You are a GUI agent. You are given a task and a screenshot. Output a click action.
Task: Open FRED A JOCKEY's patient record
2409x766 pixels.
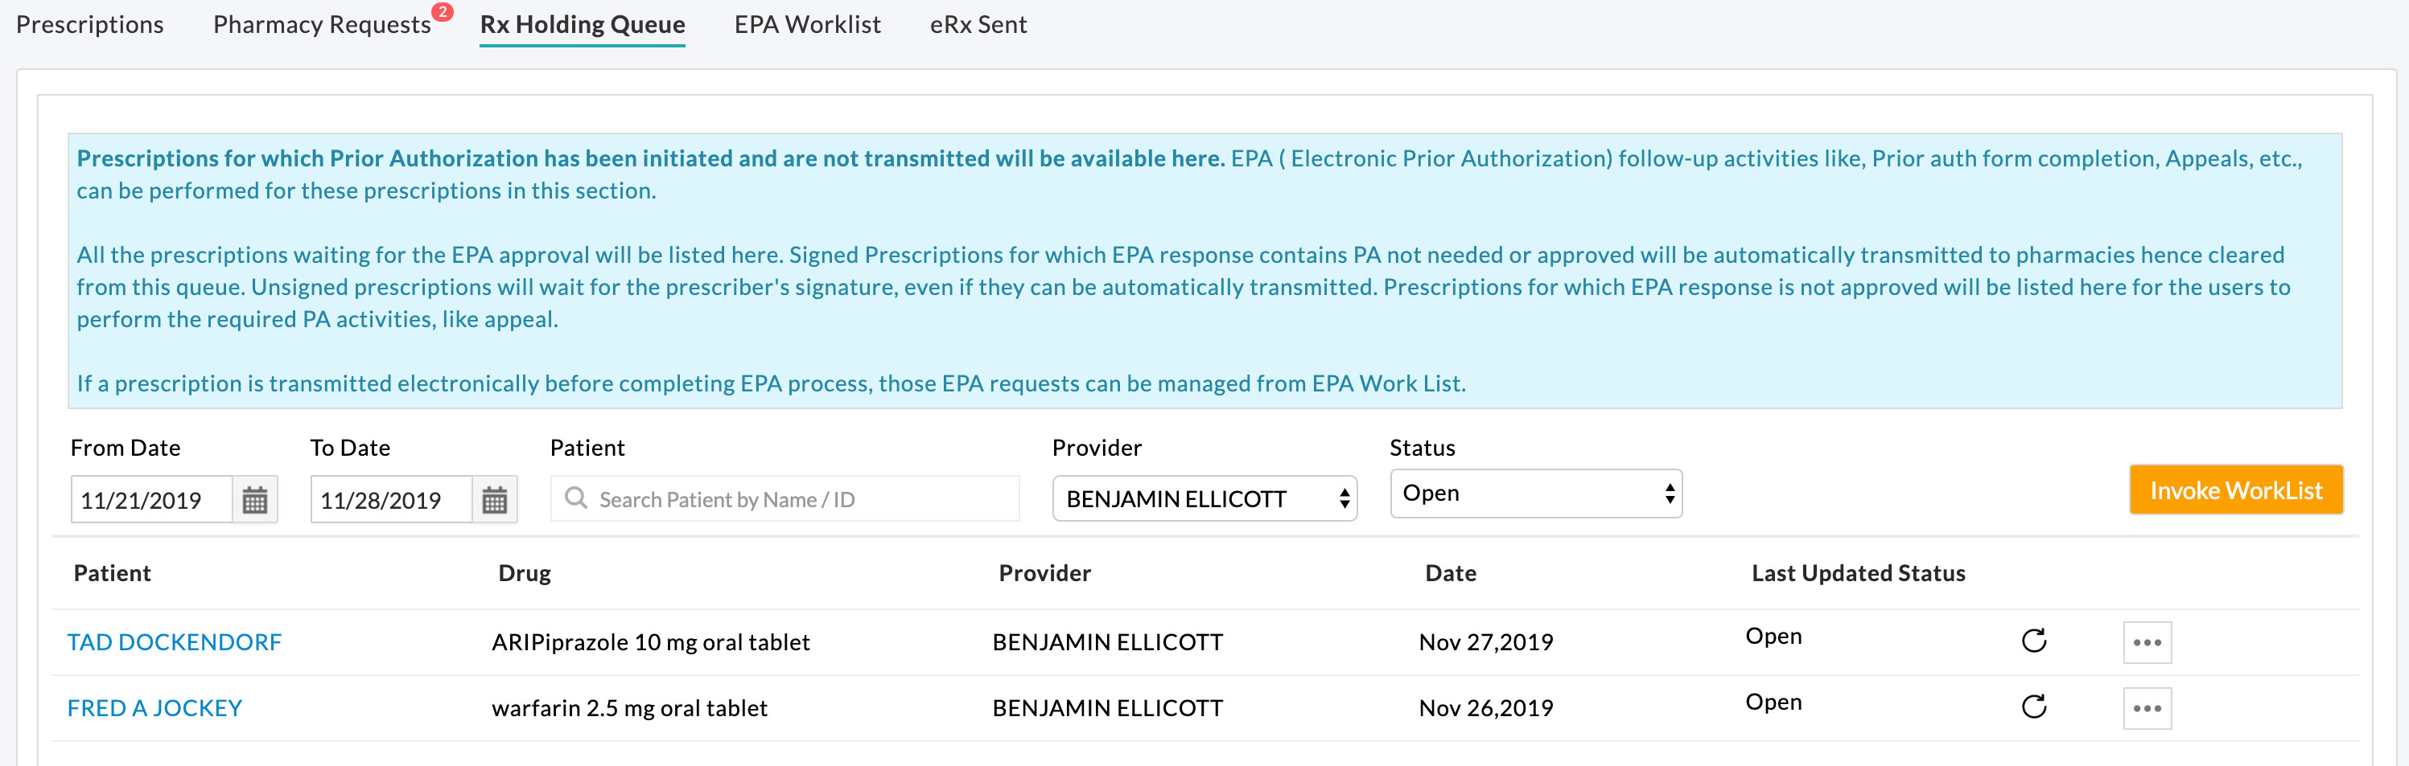click(154, 708)
